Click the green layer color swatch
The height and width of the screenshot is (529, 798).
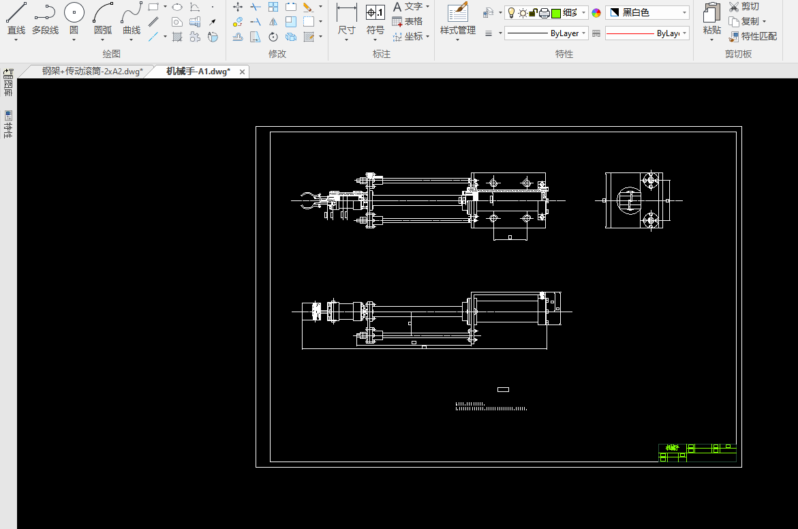[x=556, y=13]
